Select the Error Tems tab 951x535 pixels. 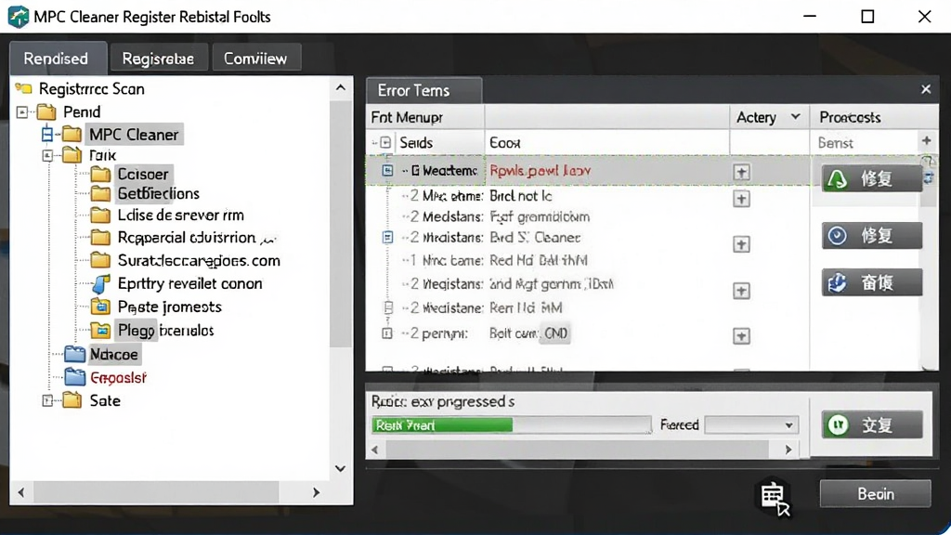[423, 90]
